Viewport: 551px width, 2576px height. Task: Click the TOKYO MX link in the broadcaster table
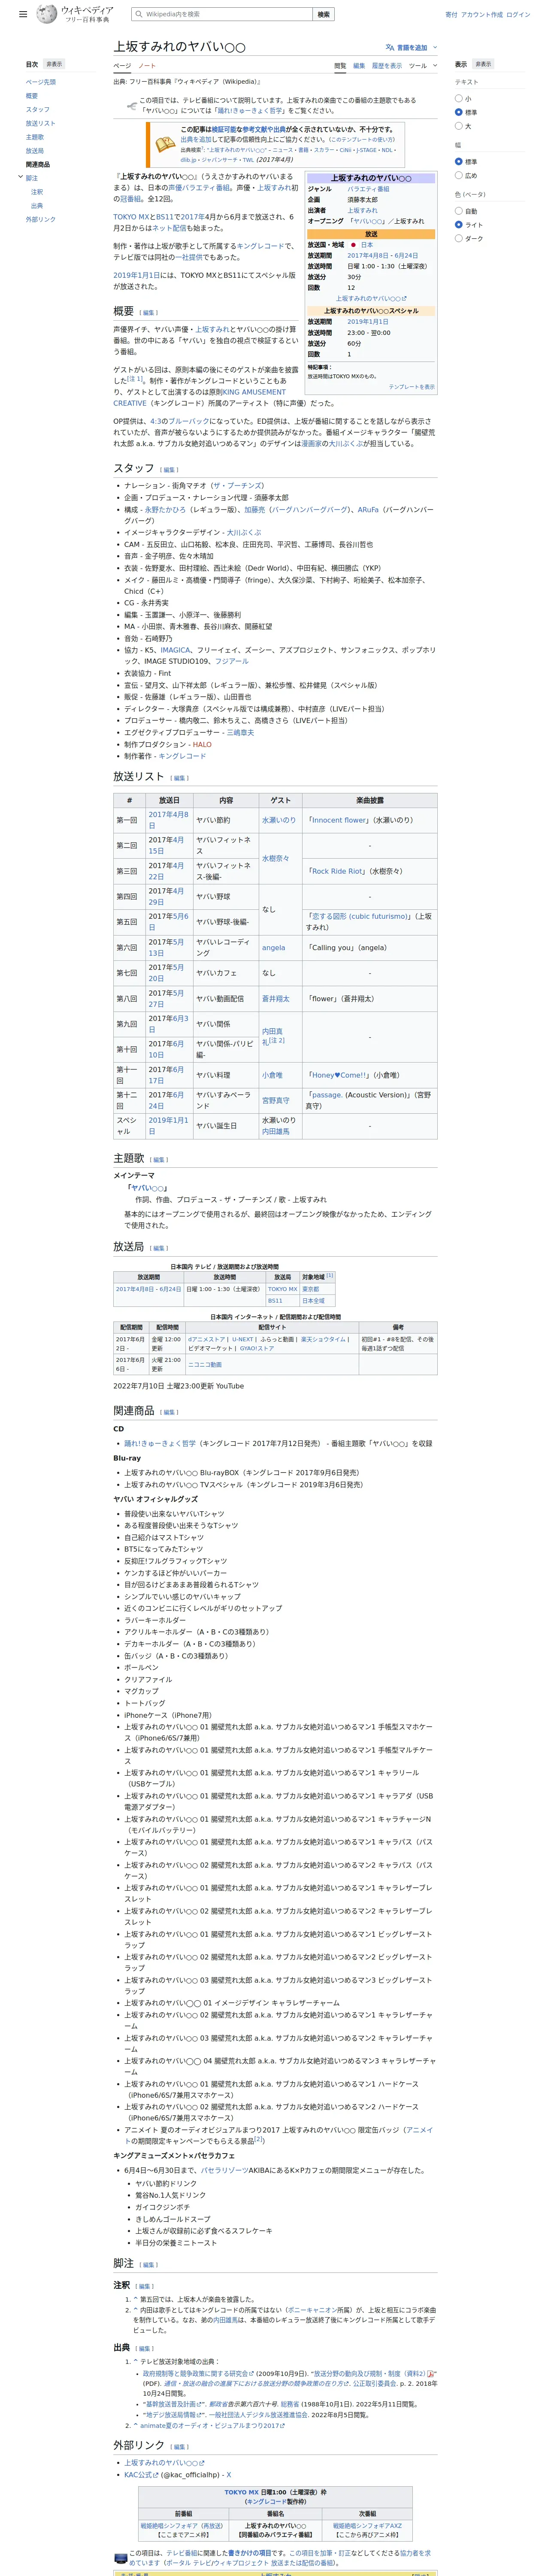click(282, 1289)
